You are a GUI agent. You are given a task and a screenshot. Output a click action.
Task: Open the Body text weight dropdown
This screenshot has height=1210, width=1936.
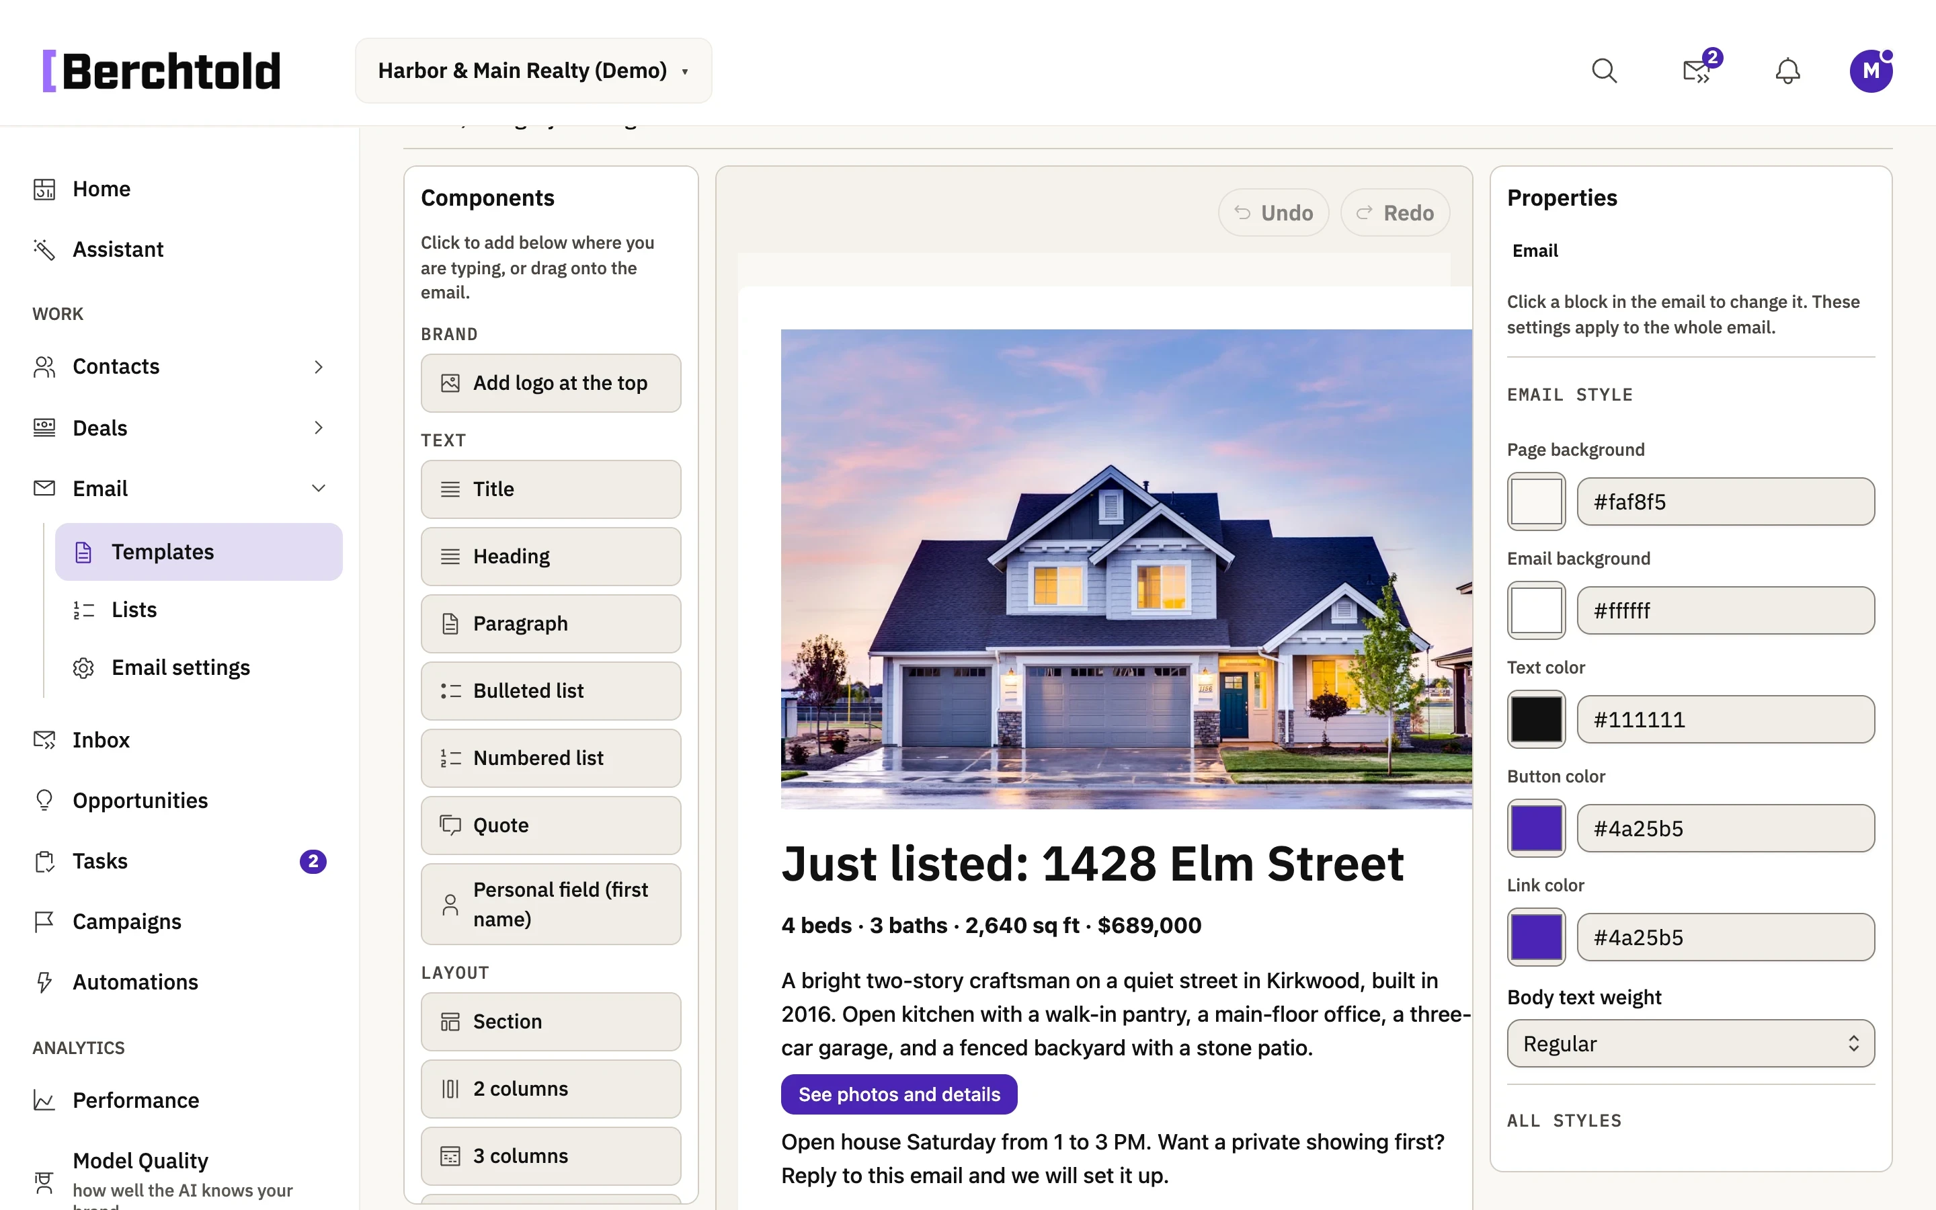click(x=1691, y=1043)
